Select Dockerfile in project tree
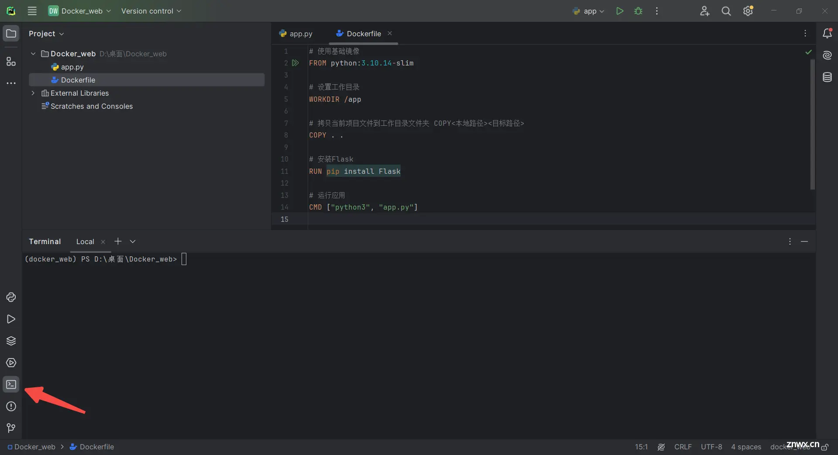The image size is (838, 455). (x=147, y=80)
